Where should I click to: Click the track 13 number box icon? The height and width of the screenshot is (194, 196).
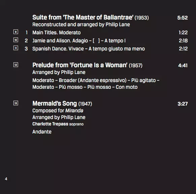point(16,103)
